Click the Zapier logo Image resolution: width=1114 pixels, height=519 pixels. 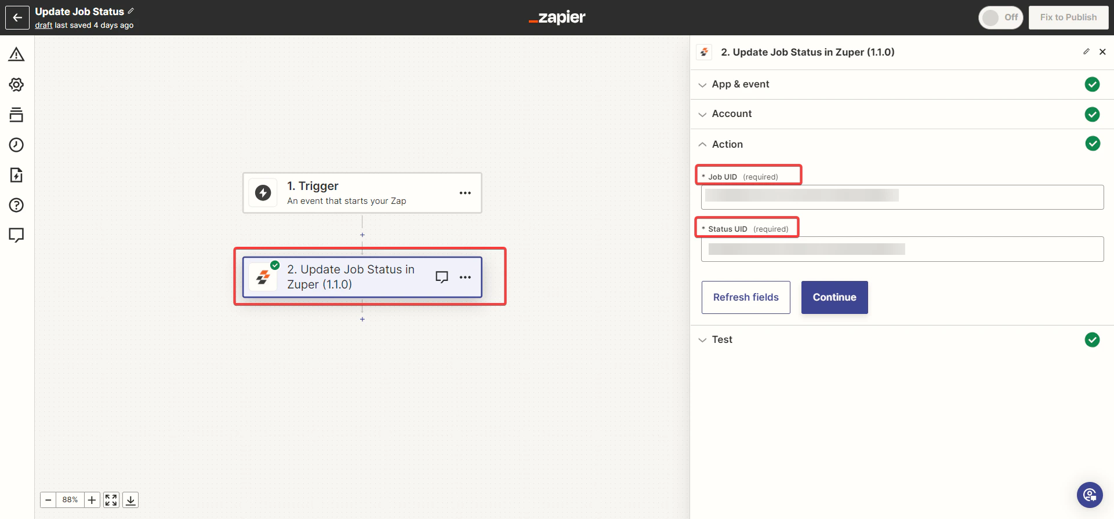(x=557, y=17)
